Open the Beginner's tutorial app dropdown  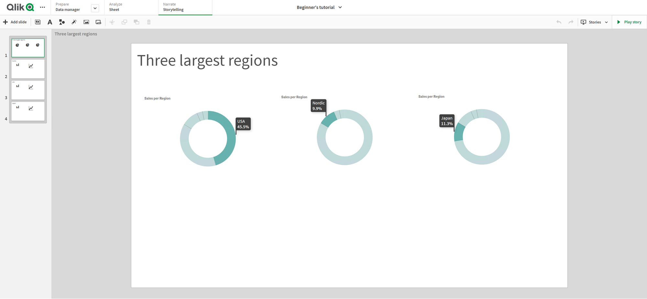pyautogui.click(x=319, y=7)
